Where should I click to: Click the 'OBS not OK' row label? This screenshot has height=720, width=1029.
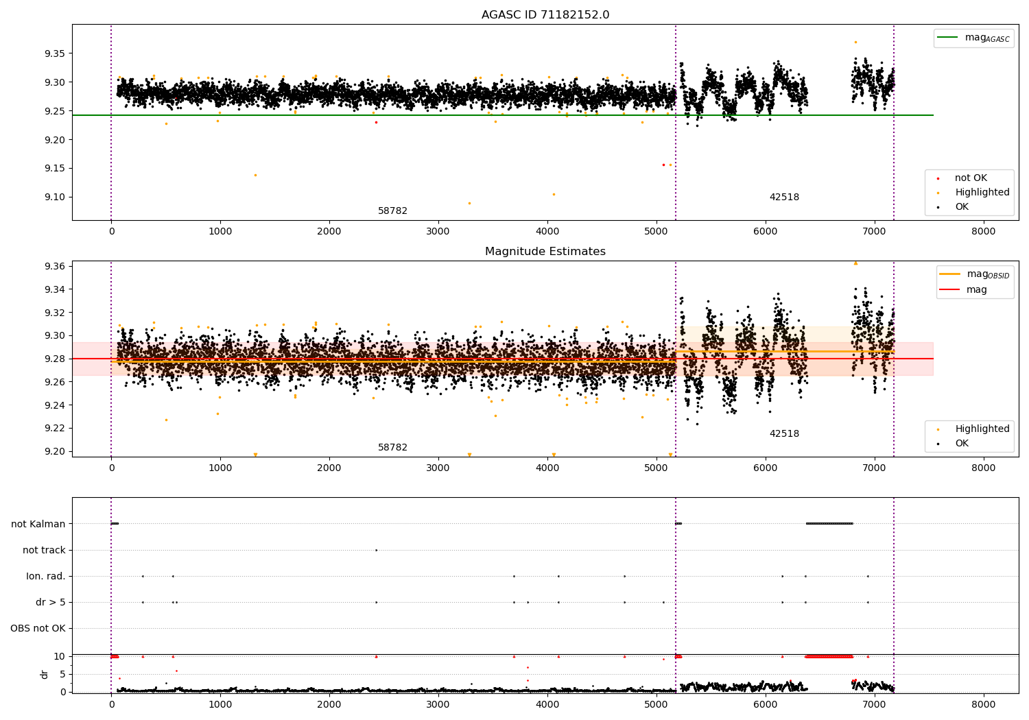click(x=38, y=628)
